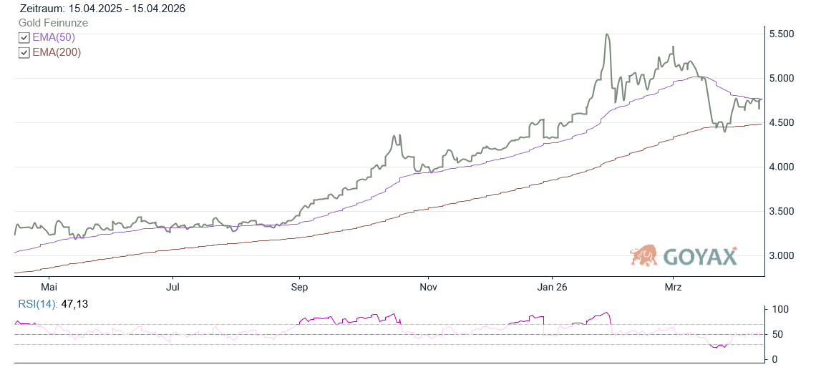Viewport: 816px width, 367px height.
Task: Toggle the EMA(200) checkbox off
Action: tap(24, 53)
